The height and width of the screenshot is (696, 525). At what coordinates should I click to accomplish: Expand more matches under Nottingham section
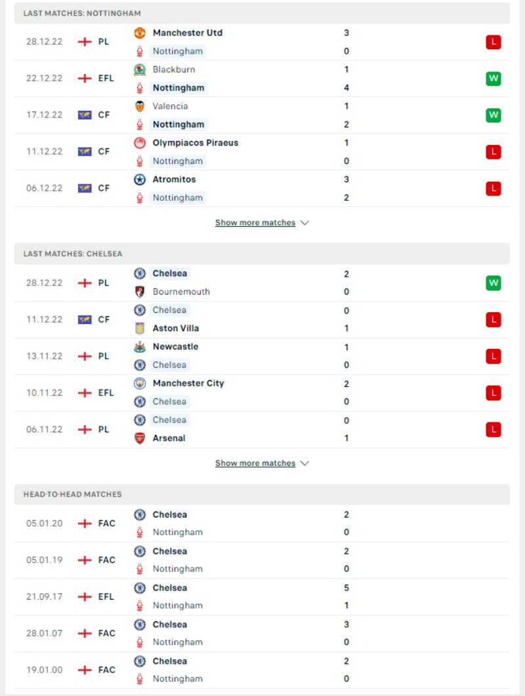pos(255,223)
